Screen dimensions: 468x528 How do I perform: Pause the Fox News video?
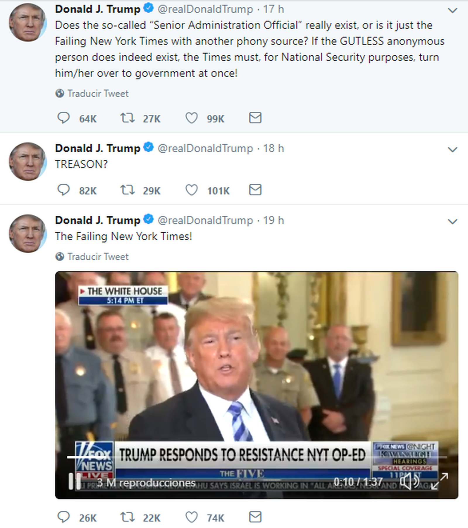tap(75, 481)
